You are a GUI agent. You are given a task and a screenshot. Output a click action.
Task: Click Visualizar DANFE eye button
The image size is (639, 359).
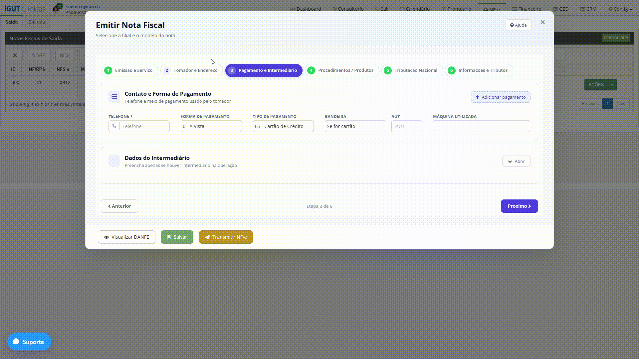(126, 237)
